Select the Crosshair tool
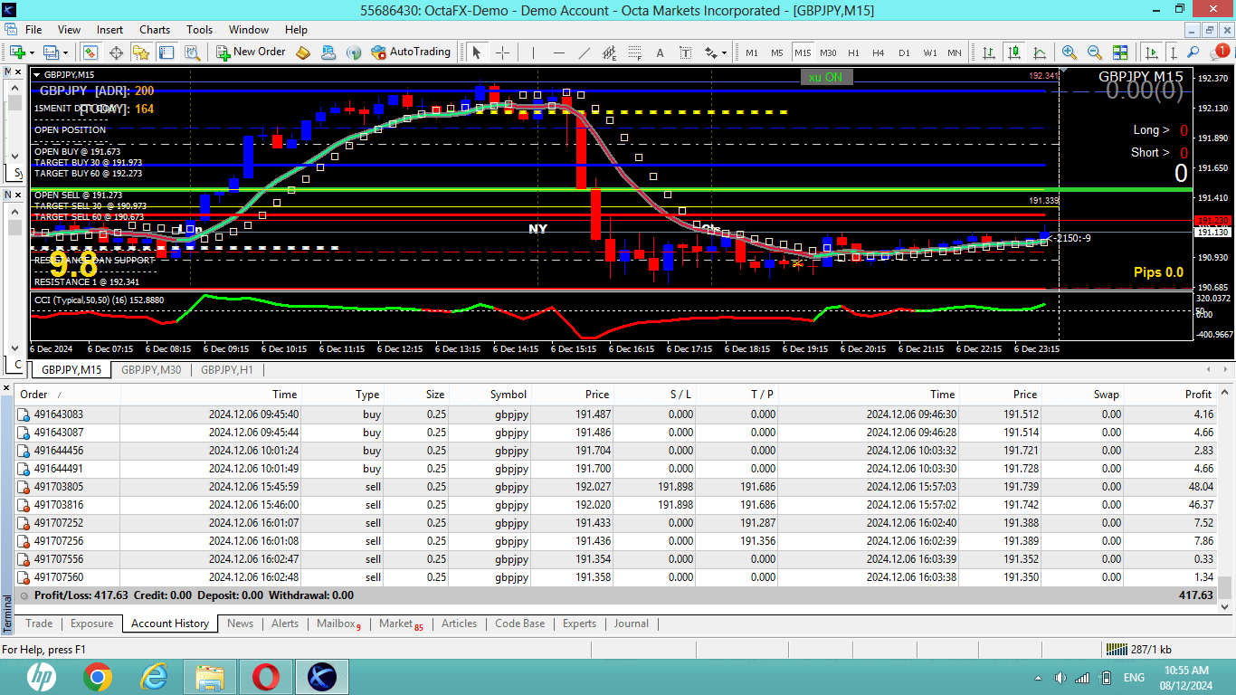 pyautogui.click(x=502, y=52)
